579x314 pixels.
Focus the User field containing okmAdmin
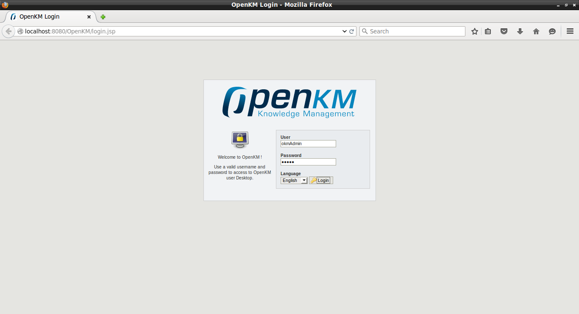[308, 144]
